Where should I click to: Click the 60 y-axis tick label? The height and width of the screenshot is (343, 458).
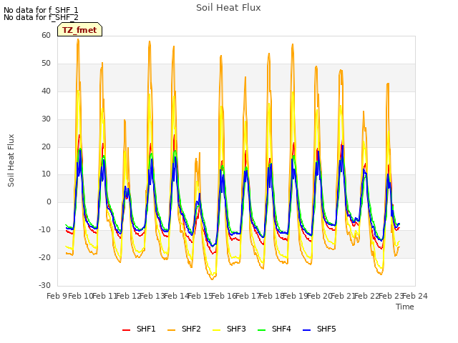[46, 35]
